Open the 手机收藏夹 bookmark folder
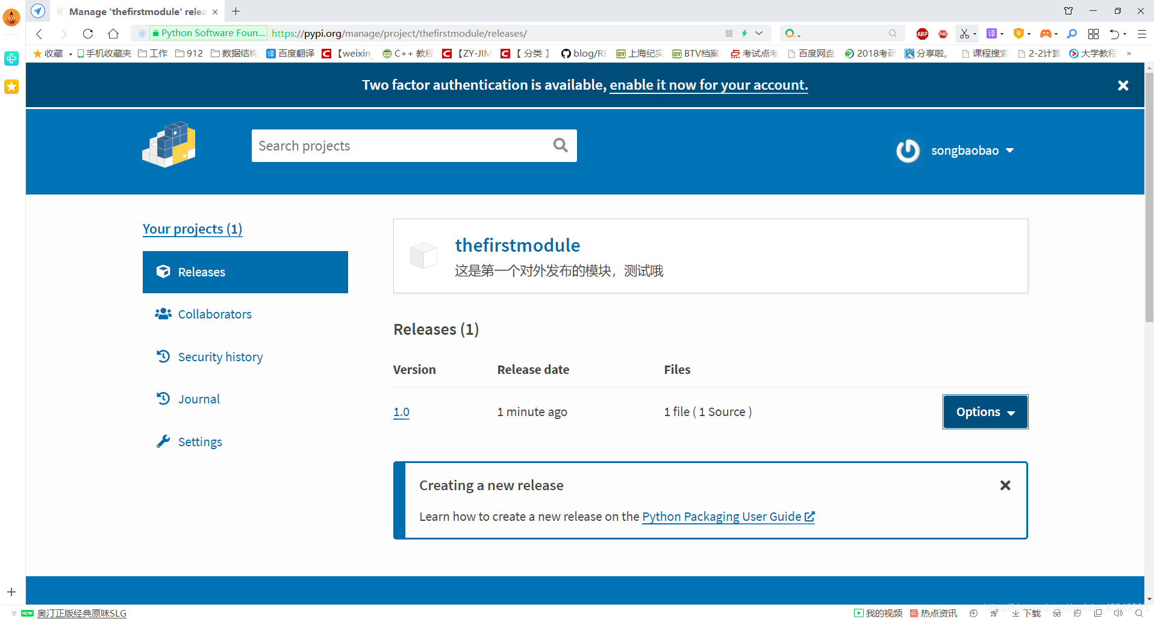 pos(104,54)
